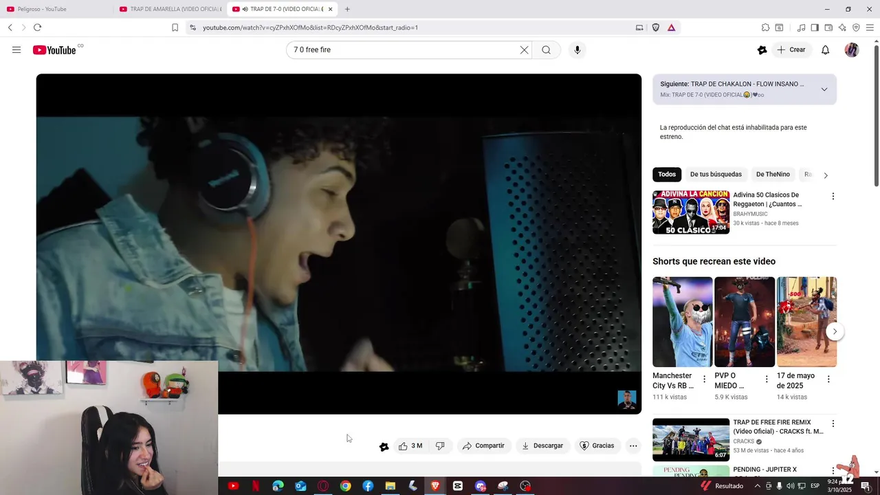The height and width of the screenshot is (495, 880).
Task: Open more actions three-dot menu under video
Action: tap(633, 445)
